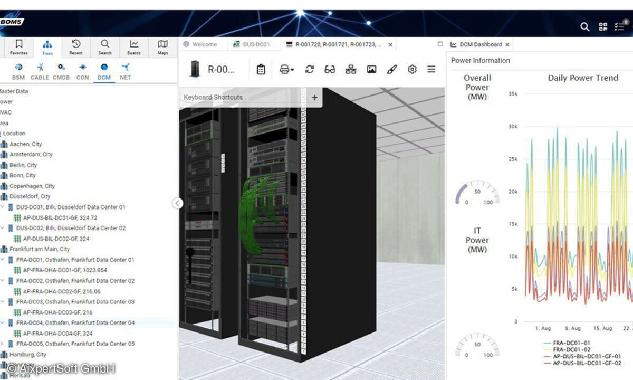This screenshot has width=633, height=380.
Task: Open the hamburger menu in rack toolbar
Action: coord(431,69)
